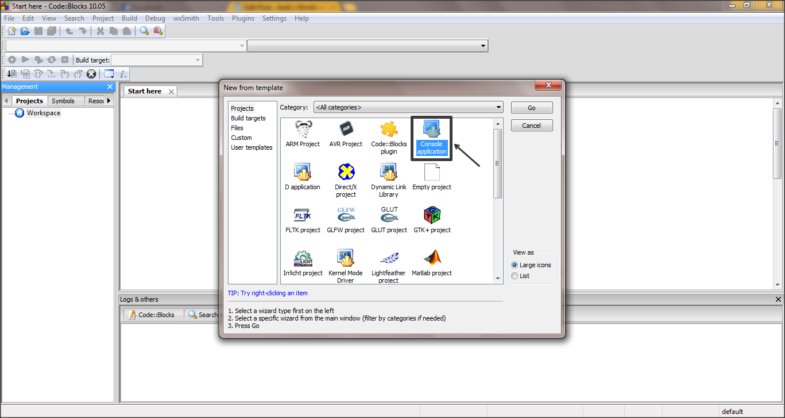This screenshot has width=785, height=418.
Task: Click the Find magnifier icon
Action: click(144, 31)
